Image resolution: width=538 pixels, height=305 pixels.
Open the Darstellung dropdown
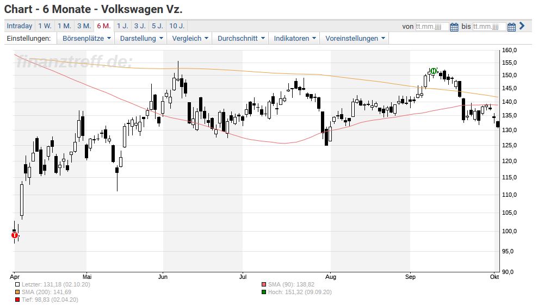point(141,39)
